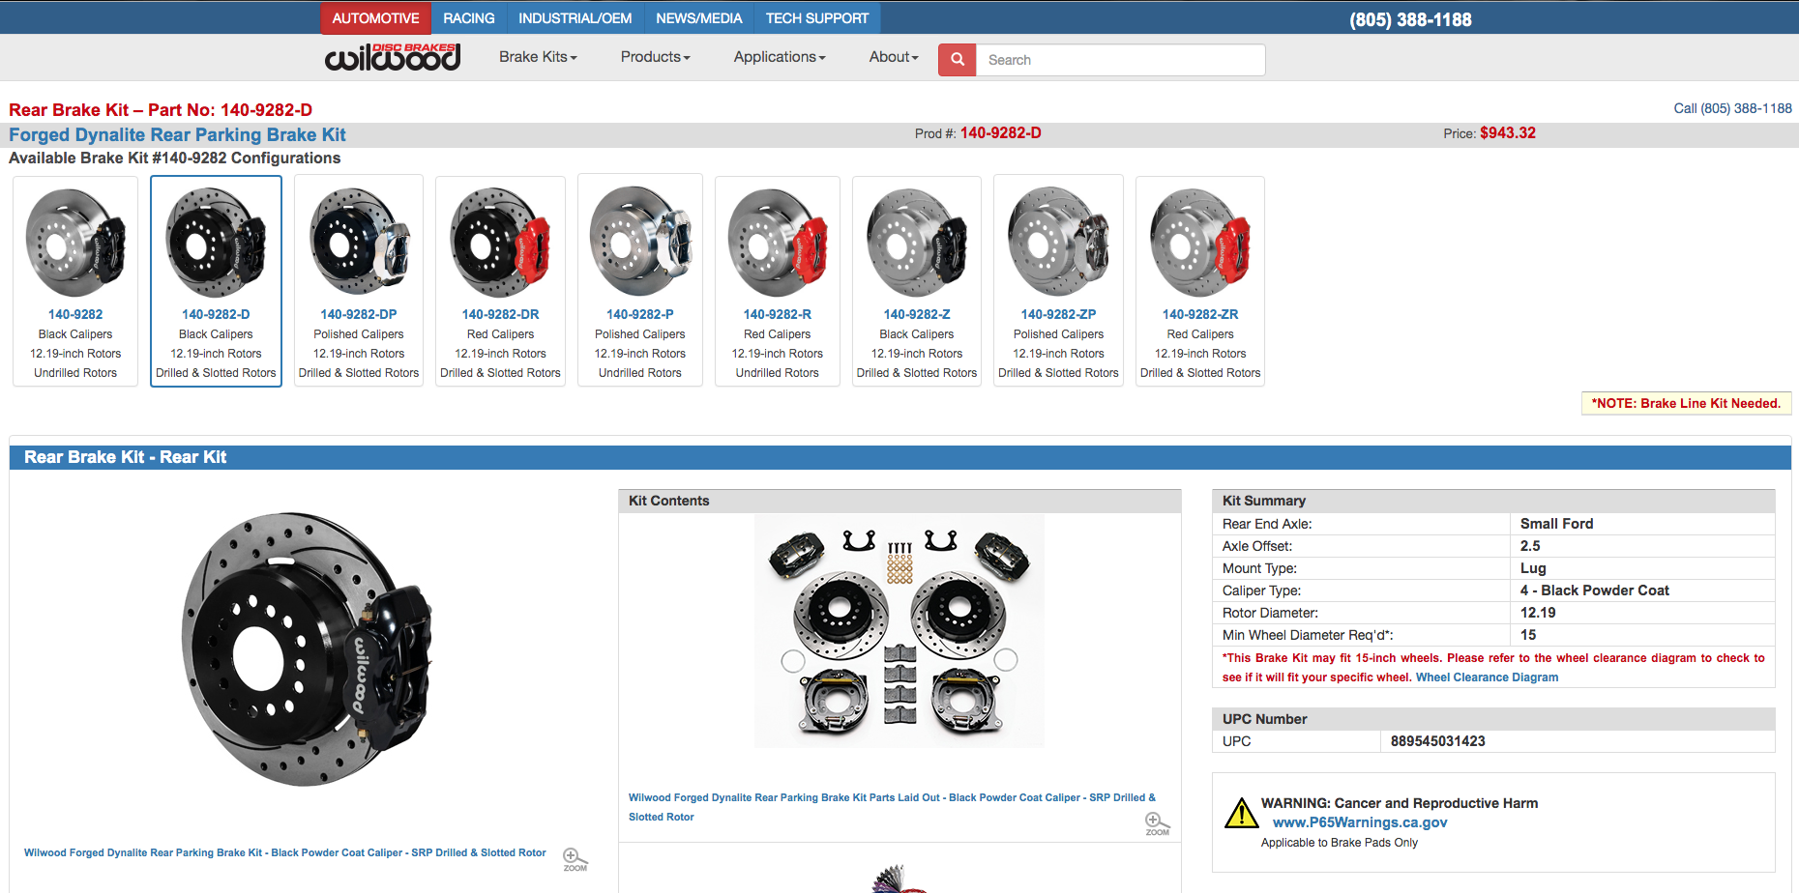1799x893 pixels.
Task: Open the 140-9282 part number link
Action: click(75, 314)
